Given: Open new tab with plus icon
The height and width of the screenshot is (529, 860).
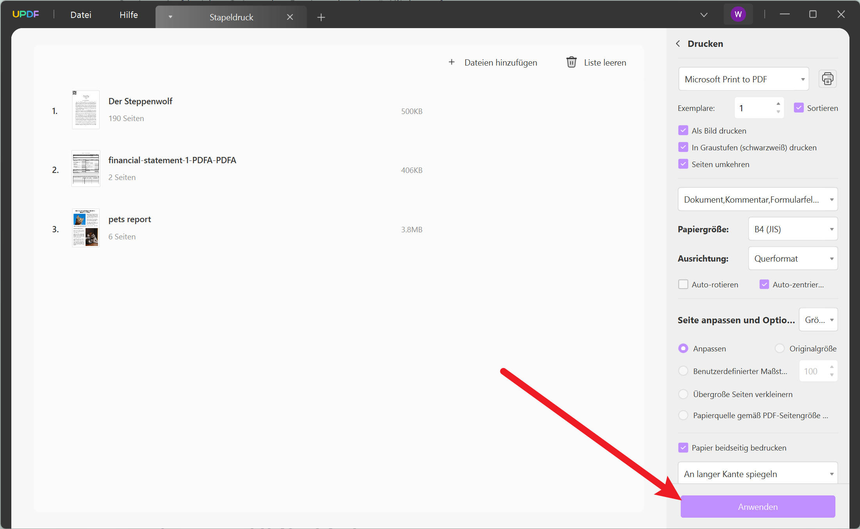Looking at the screenshot, I should coord(321,17).
